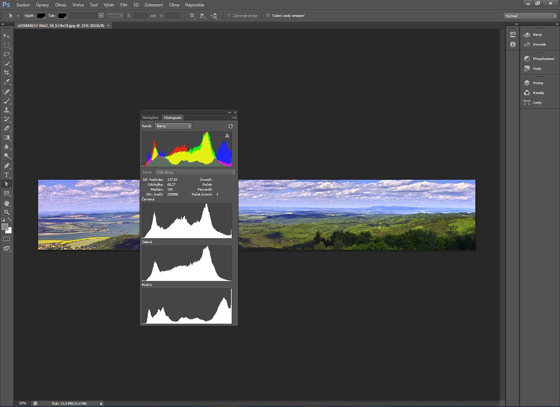This screenshot has width=560, height=407.
Task: Open the Kanály panel button
Action: point(538,93)
